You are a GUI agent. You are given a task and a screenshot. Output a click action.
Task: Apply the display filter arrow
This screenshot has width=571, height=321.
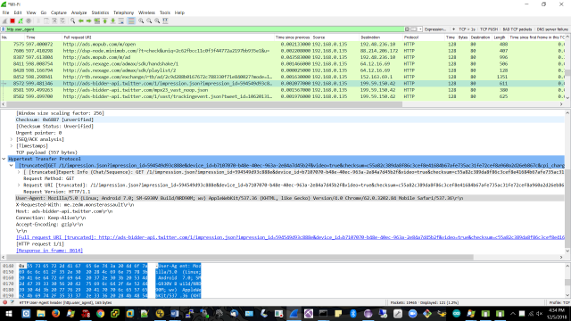(x=414, y=29)
